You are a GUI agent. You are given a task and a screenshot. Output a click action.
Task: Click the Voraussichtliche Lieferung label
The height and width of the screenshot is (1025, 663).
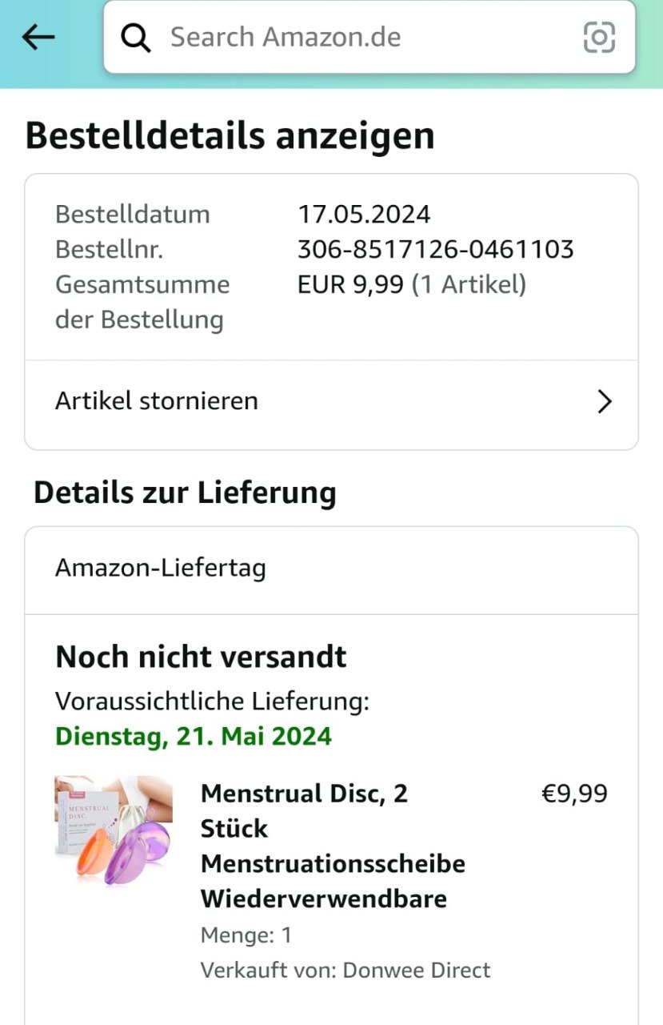(x=212, y=701)
